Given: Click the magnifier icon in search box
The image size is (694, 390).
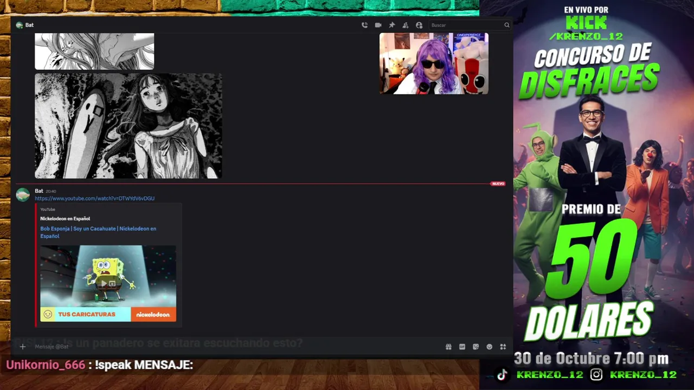Looking at the screenshot, I should pos(507,25).
